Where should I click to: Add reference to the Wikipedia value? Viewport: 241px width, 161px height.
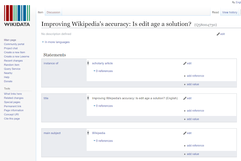(x=194, y=146)
